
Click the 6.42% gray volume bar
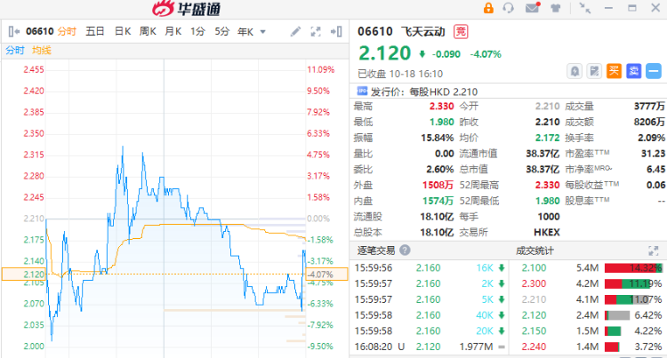pyautogui.click(x=617, y=315)
